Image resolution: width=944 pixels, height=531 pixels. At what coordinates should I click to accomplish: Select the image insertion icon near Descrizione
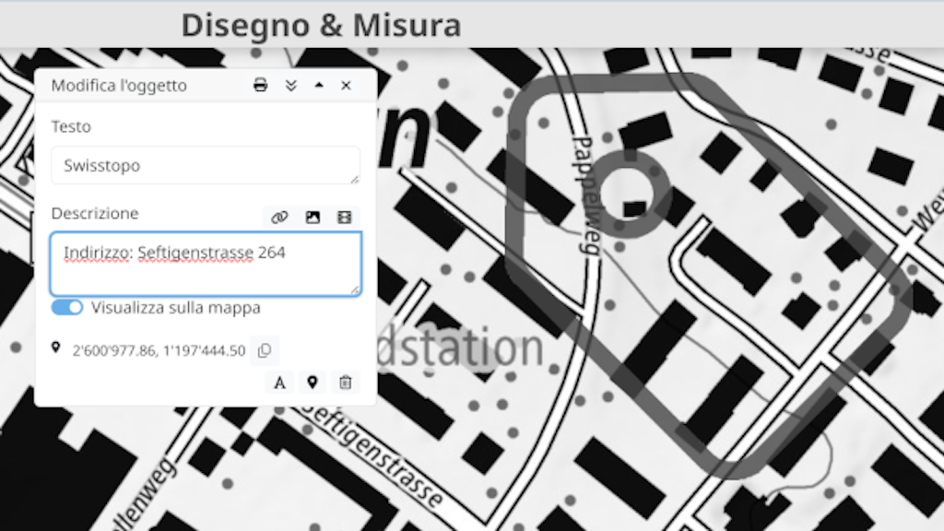[x=313, y=217]
